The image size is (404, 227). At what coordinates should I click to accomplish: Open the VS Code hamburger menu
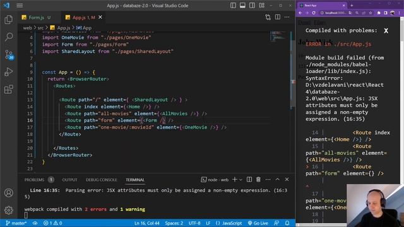[x=20, y=6]
